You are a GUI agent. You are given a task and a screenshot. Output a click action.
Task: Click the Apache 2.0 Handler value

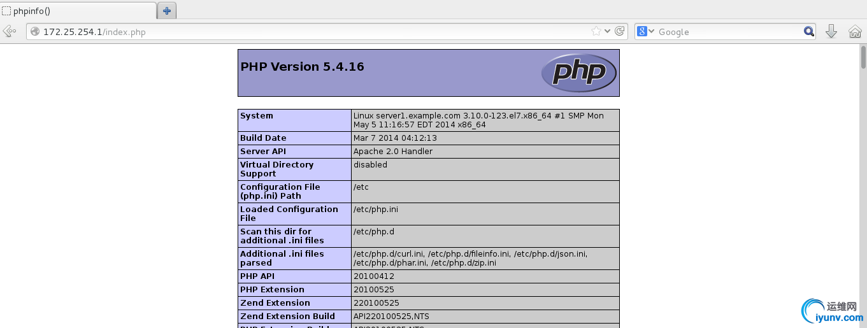393,152
